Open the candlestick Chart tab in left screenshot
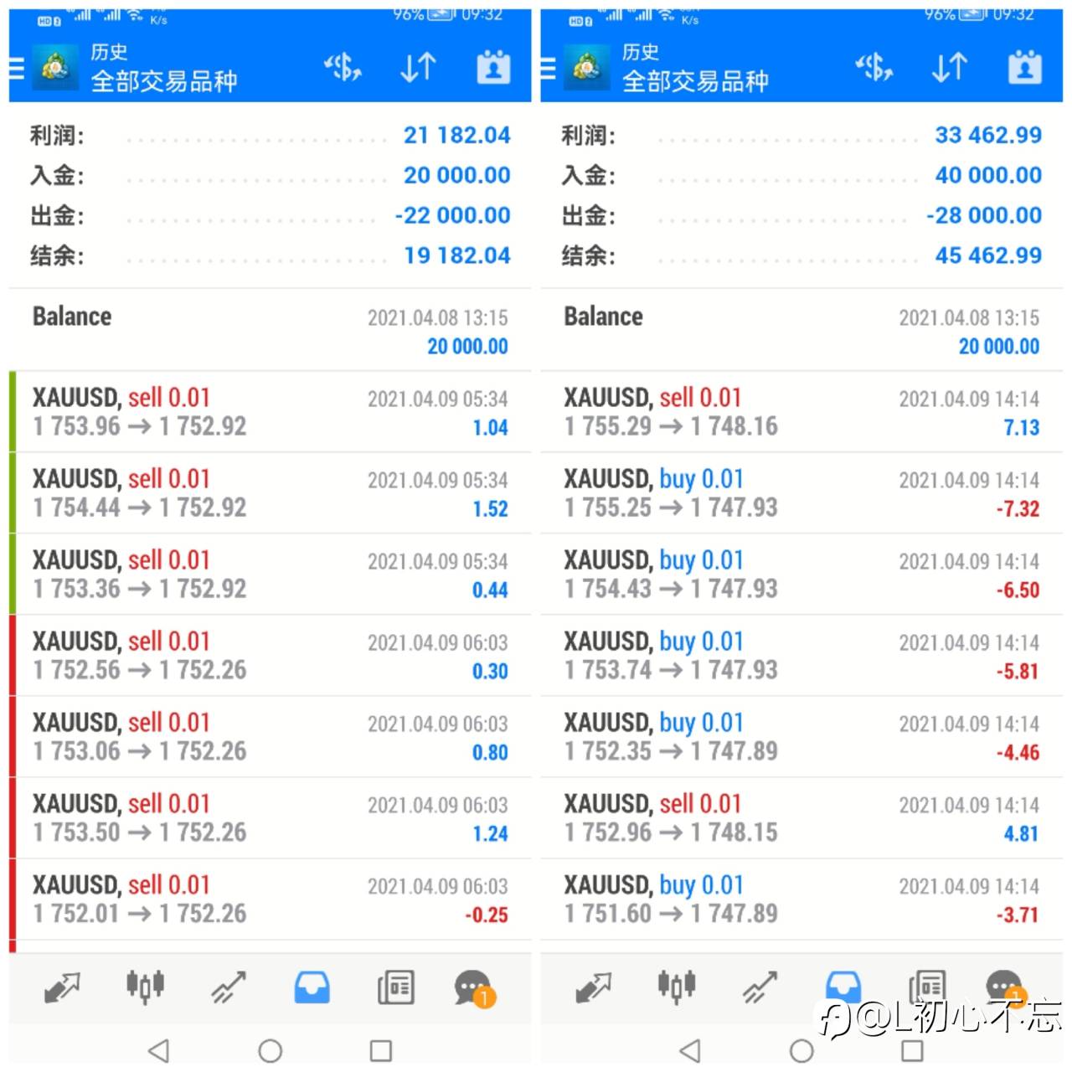This screenshot has height=1072, width=1072. [145, 987]
